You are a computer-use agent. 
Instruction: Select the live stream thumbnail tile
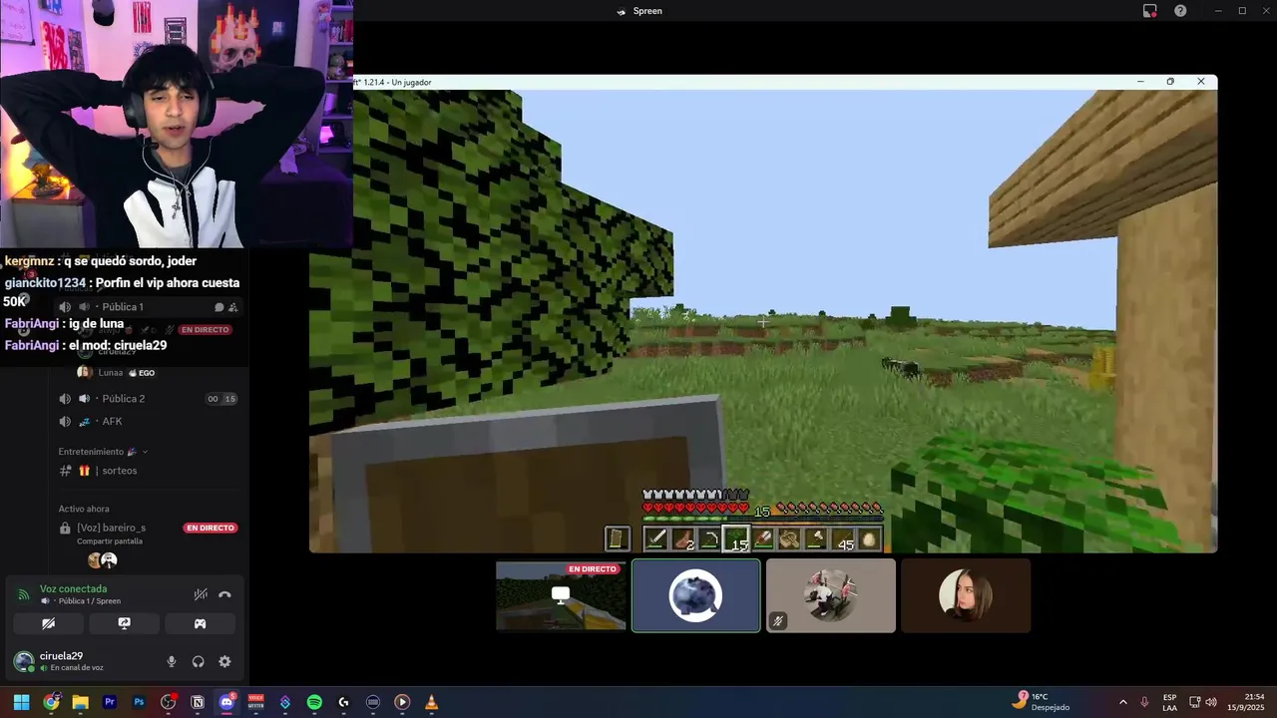pos(562,595)
